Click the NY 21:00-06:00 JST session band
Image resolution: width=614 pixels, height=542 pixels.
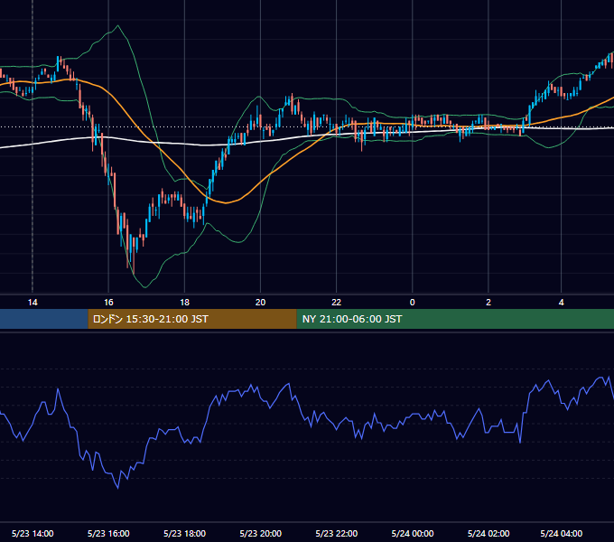pyautogui.click(x=455, y=319)
